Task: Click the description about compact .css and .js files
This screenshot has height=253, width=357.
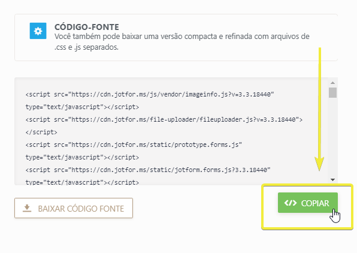Action: coord(181,42)
